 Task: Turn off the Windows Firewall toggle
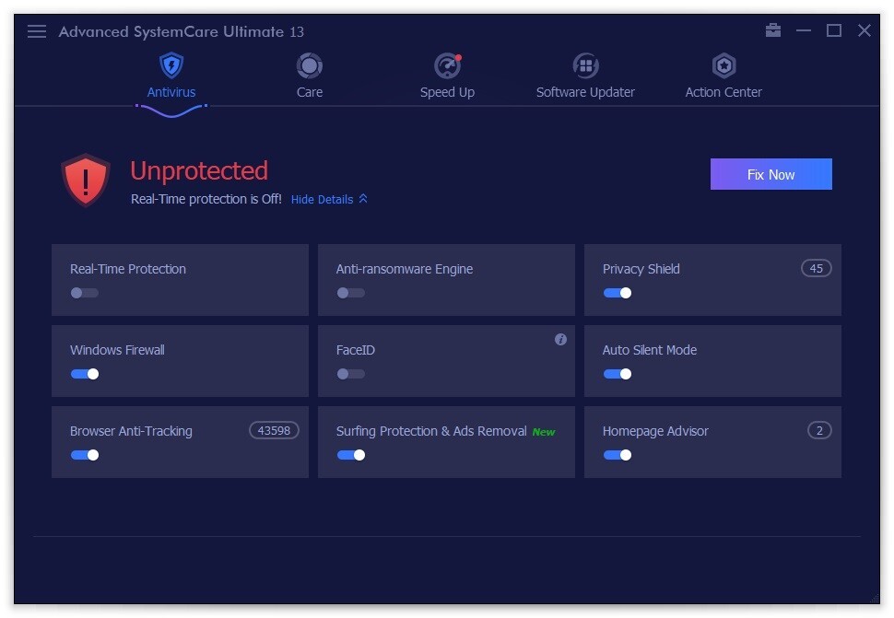(x=85, y=374)
